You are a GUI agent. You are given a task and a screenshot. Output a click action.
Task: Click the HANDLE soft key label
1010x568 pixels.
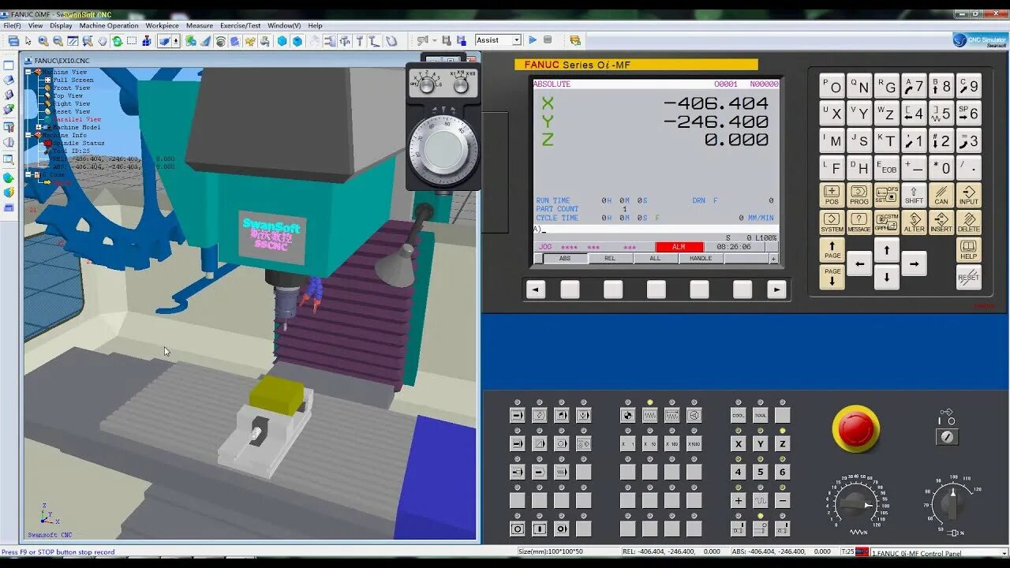pyautogui.click(x=701, y=259)
